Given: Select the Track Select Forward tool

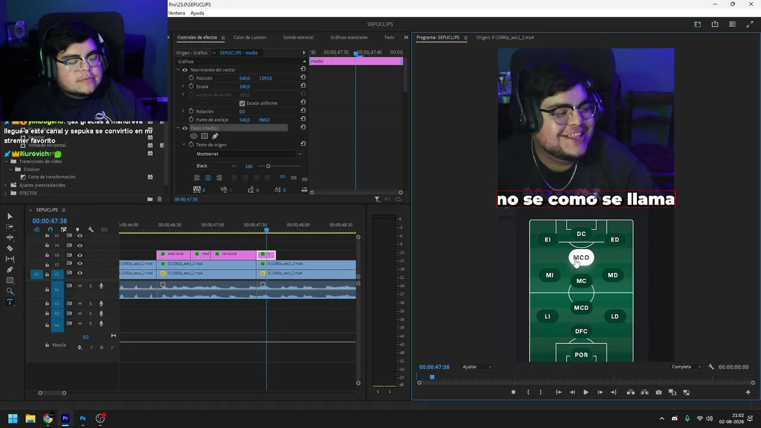Looking at the screenshot, I should click(x=10, y=227).
